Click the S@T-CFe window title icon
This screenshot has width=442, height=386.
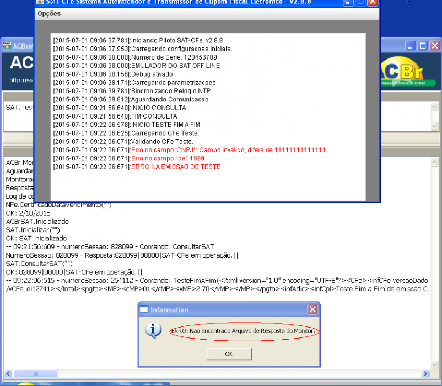click(40, 2)
